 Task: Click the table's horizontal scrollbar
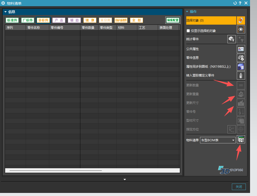coord(56,171)
